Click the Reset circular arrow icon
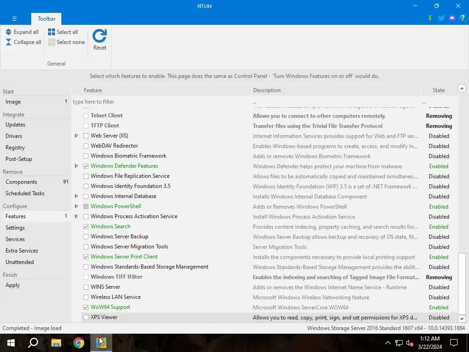 [99, 36]
